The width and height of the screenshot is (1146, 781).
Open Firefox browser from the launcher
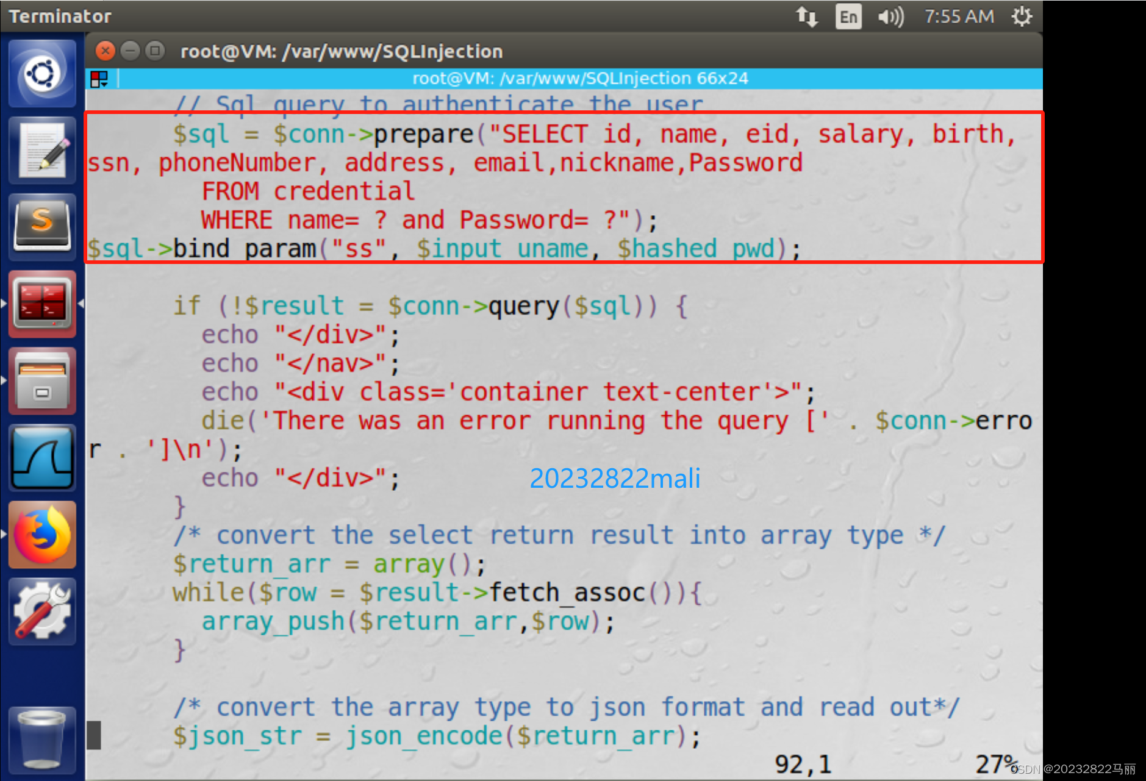coord(41,535)
